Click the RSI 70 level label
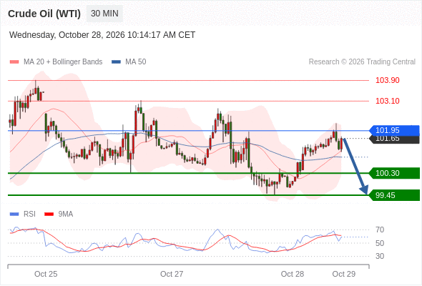The image size is (422, 286). [x=380, y=230]
